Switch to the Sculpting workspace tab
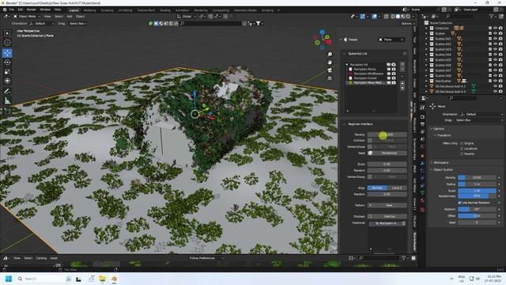 coord(108,10)
